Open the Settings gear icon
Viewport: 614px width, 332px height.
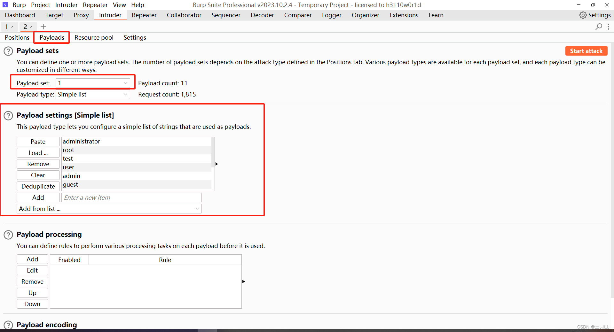(x=583, y=15)
